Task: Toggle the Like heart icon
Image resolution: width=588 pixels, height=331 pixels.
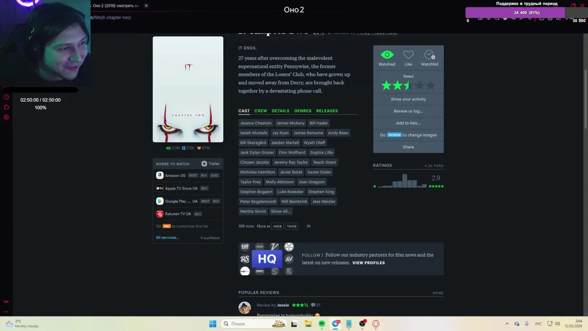Action: [x=408, y=55]
